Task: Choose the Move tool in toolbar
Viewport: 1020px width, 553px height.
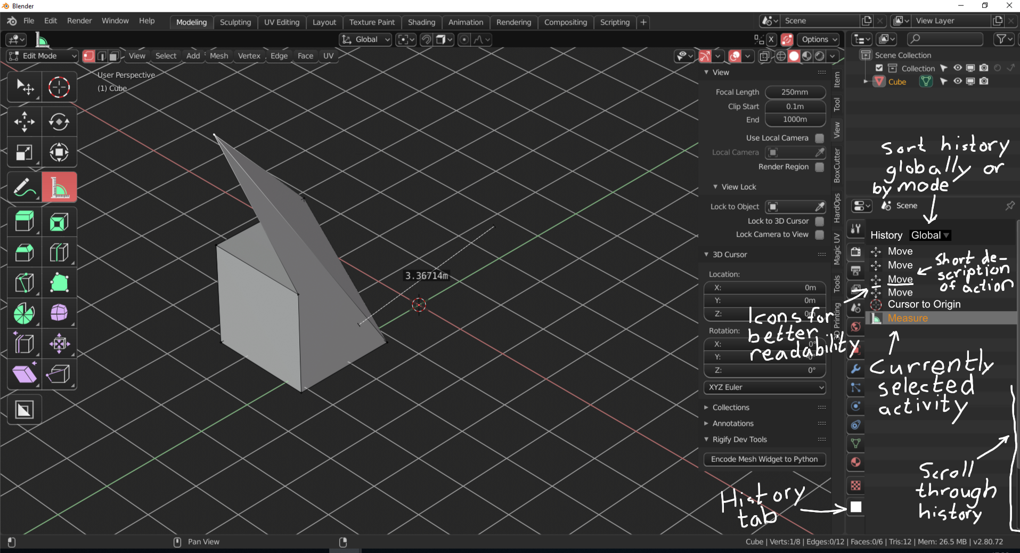Action: 24,122
